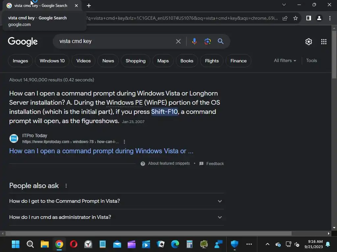The image size is (337, 252).
Task: Open the About featured snippets link
Action: coord(169,163)
